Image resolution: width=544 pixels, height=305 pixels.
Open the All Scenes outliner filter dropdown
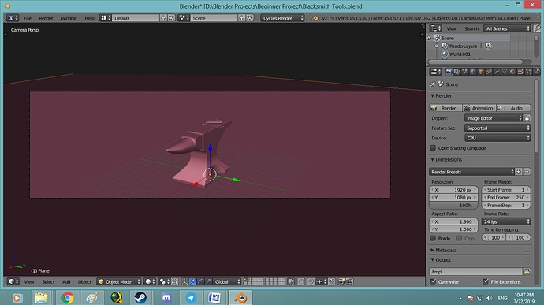pyautogui.click(x=507, y=28)
